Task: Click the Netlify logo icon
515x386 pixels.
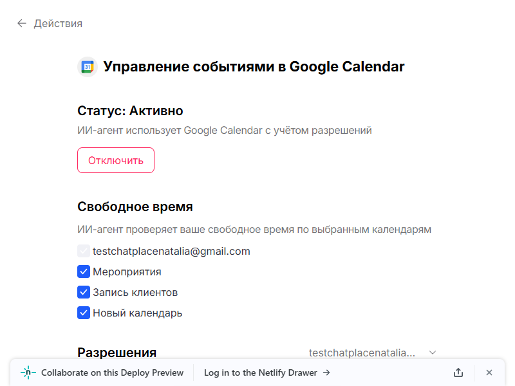Action: (28, 372)
